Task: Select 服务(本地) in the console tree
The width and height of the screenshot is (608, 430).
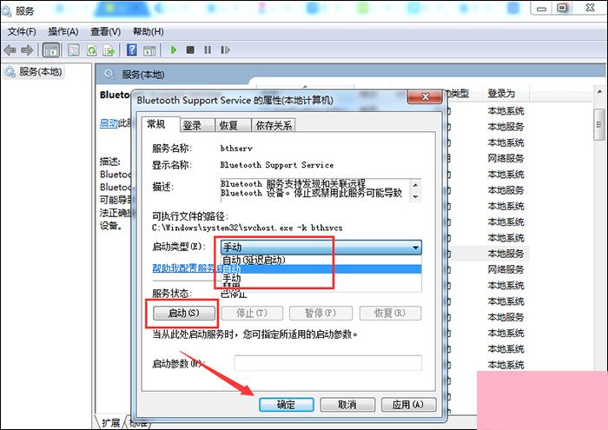Action: click(34, 71)
